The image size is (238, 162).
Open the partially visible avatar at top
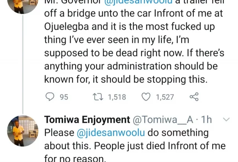pyautogui.click(x=21, y=4)
